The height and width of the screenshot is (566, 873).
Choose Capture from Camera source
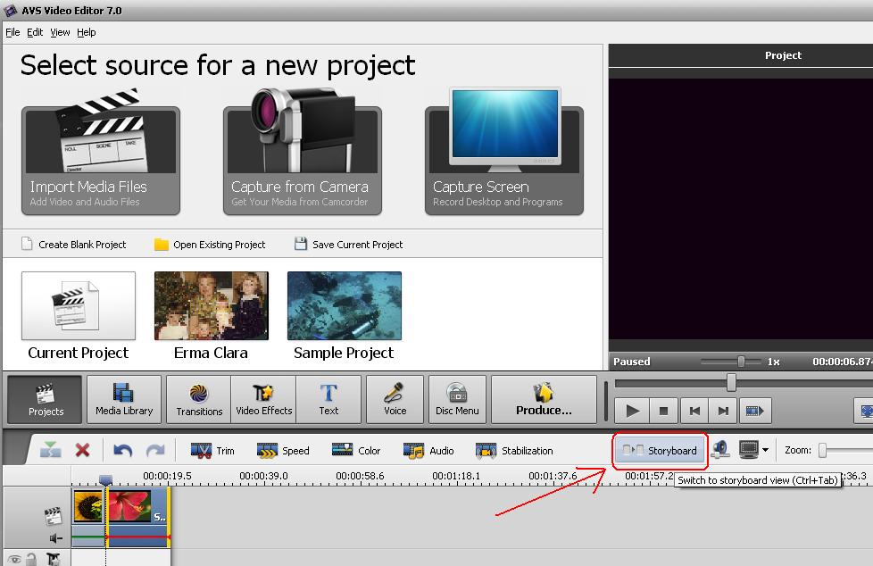(303, 152)
